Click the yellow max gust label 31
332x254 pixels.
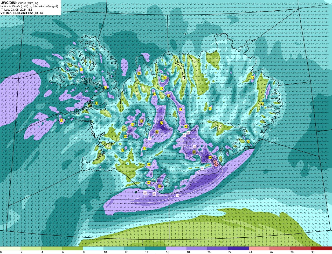coord(160,186)
